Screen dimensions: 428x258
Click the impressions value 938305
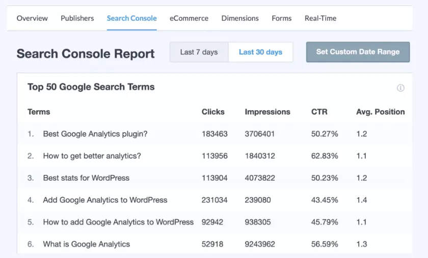pos(258,222)
